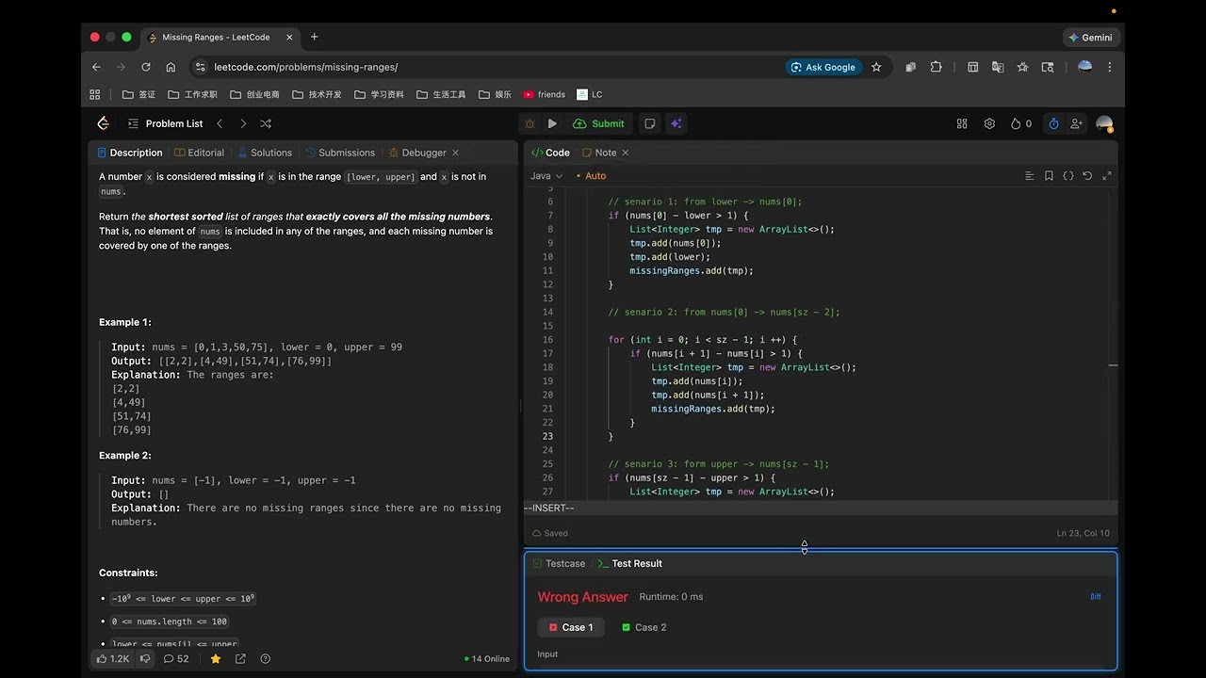The height and width of the screenshot is (678, 1206).
Task: Open the Submissions tab
Action: (340, 153)
